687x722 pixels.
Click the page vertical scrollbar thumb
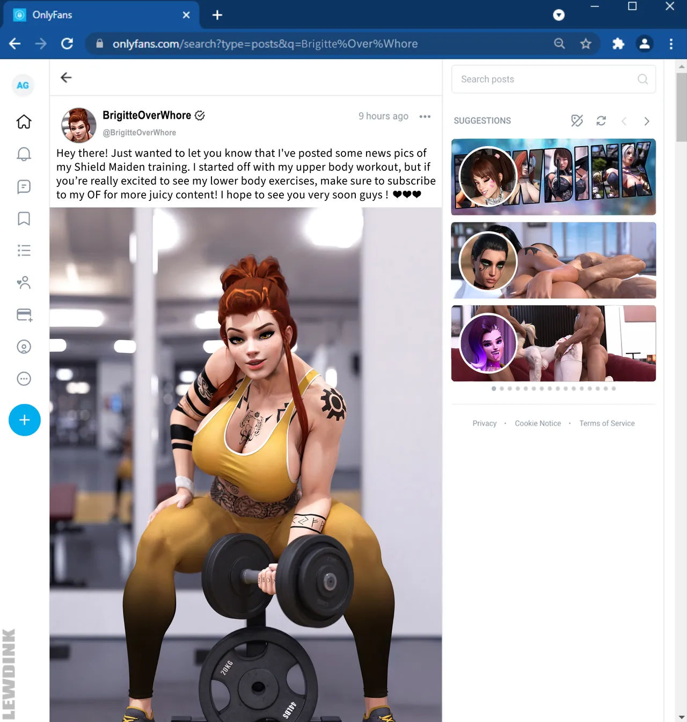tap(681, 107)
